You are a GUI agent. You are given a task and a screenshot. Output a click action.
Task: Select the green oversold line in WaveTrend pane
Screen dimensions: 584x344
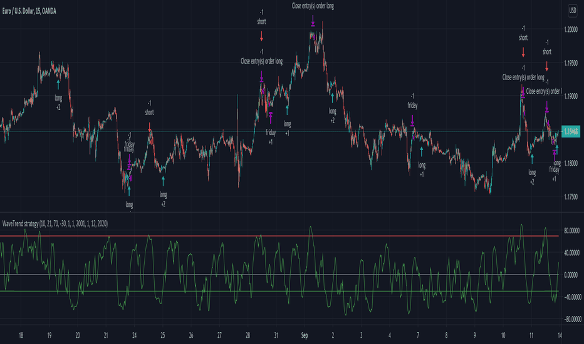coord(279,291)
